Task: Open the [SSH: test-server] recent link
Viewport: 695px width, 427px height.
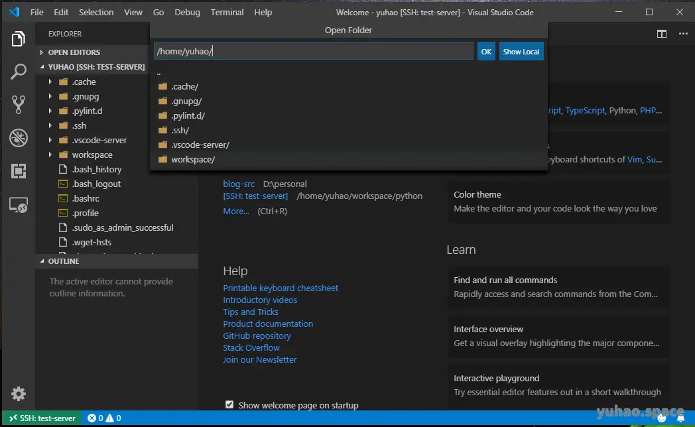Action: point(255,196)
